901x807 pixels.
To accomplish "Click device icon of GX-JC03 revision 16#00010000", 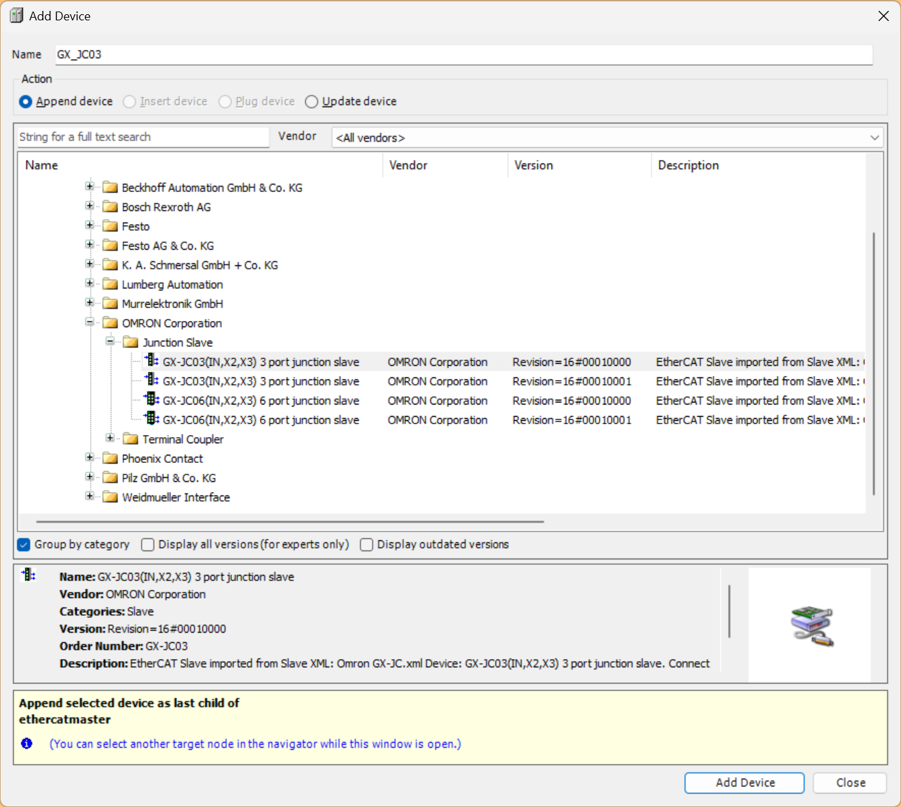I will click(x=152, y=360).
